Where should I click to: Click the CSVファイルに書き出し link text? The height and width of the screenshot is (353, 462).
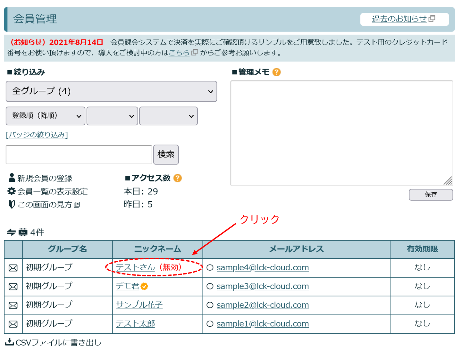pyautogui.click(x=59, y=342)
